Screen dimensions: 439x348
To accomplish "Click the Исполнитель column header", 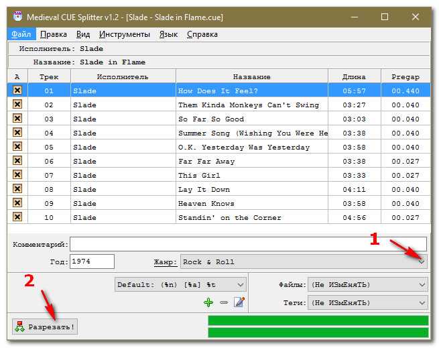I will click(x=123, y=76).
